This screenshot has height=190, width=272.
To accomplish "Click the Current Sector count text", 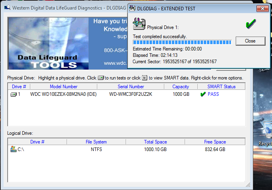I will (x=175, y=62).
